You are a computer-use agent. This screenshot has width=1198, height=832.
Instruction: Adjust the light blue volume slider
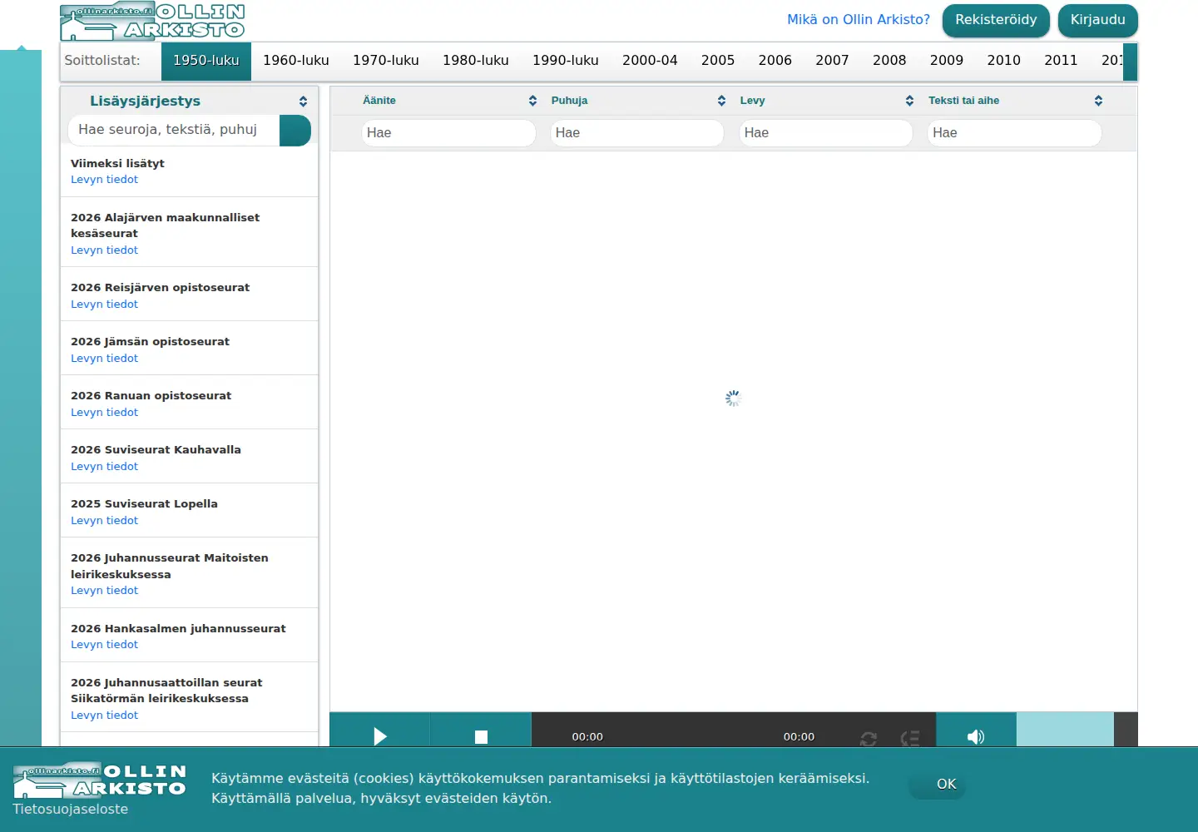pyautogui.click(x=1065, y=730)
